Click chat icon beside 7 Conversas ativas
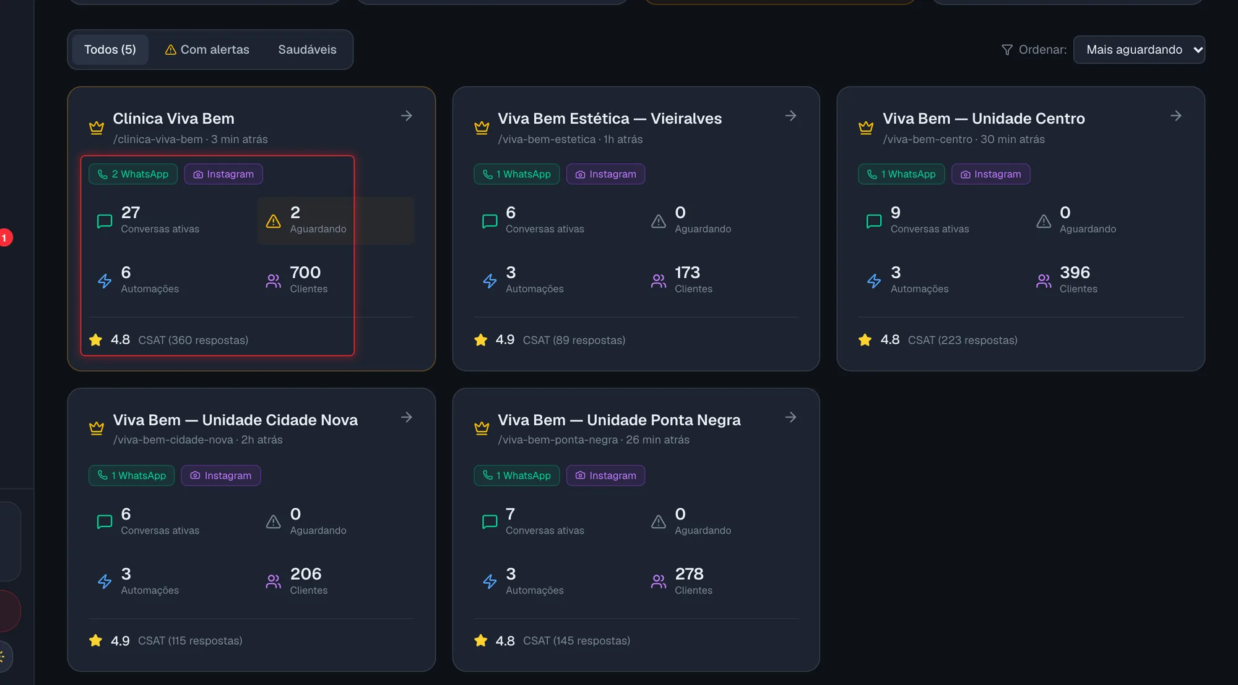The height and width of the screenshot is (685, 1238). 490,522
